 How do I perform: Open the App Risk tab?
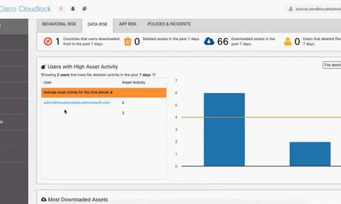pos(128,24)
